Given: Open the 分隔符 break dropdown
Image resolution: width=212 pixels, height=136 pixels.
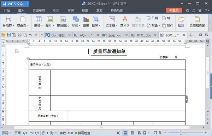Looking at the screenshot, I should pyautogui.click(x=13, y=26).
